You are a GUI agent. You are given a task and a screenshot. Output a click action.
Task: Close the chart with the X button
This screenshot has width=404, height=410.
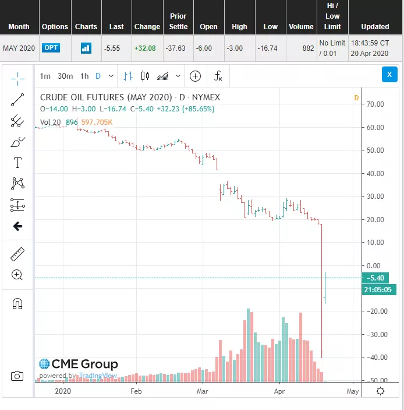[389, 74]
